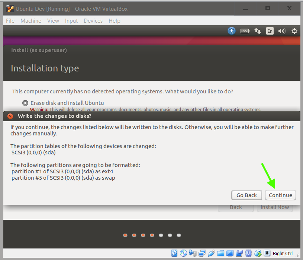Open the File menu
Viewport: 303px width, 260px height.
(10, 21)
